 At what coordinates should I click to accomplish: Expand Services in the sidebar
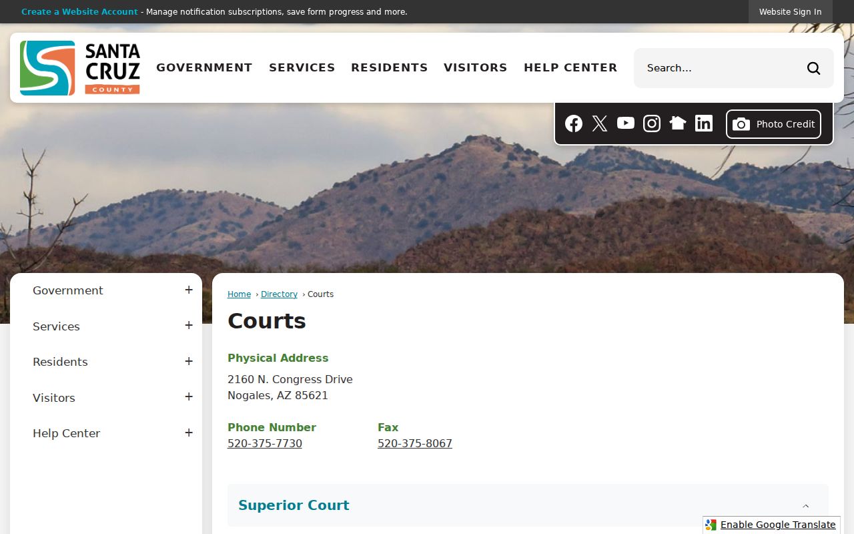(189, 325)
